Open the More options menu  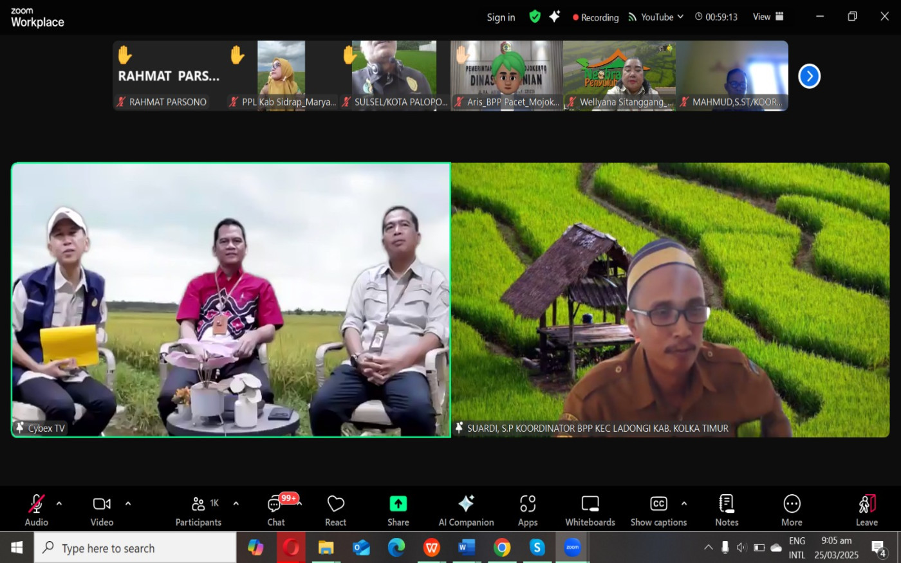(x=792, y=504)
